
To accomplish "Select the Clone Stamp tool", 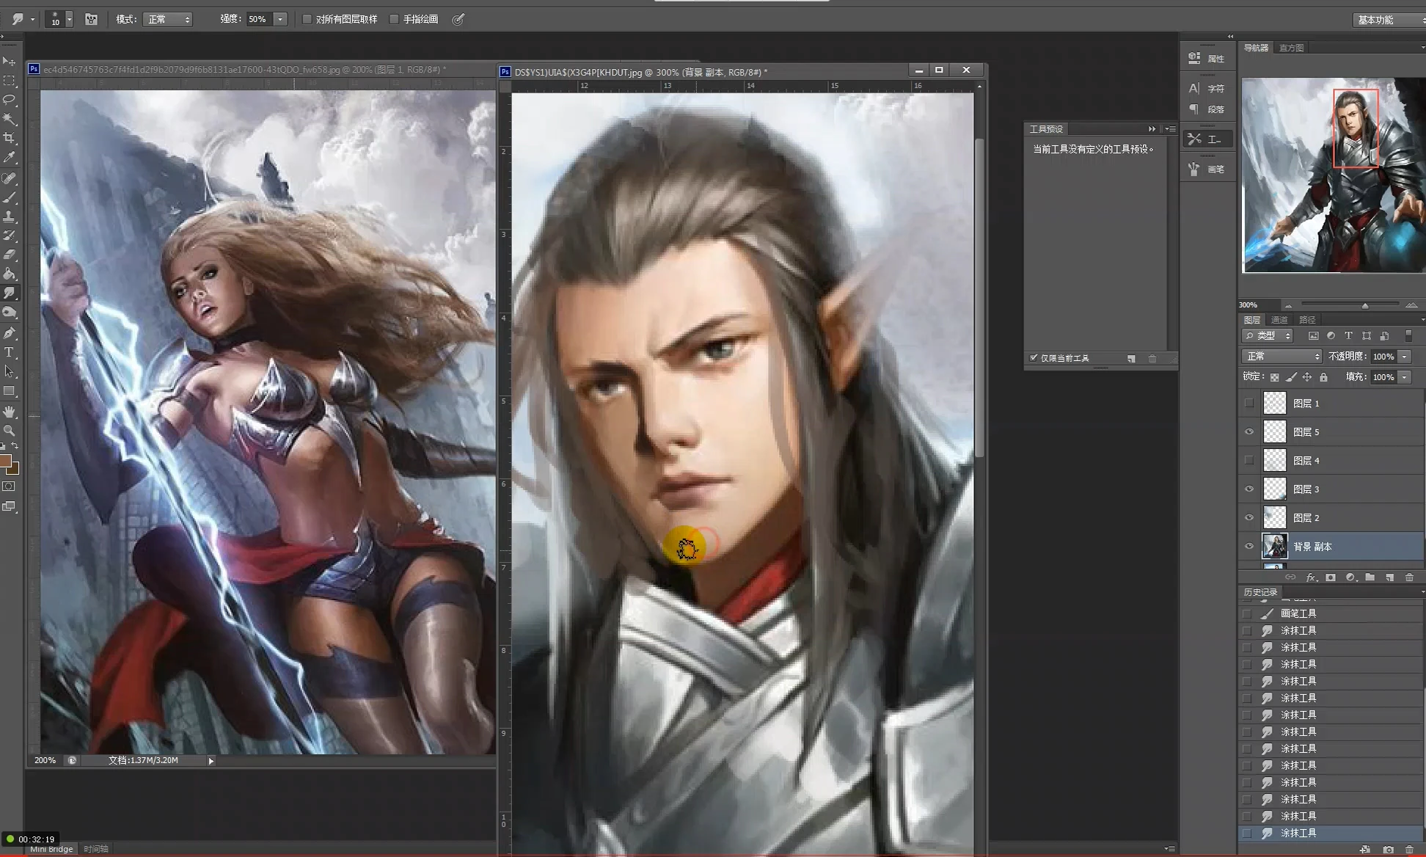I will click(10, 216).
